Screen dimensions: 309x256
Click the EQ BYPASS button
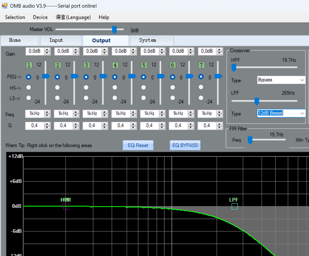pos(185,145)
